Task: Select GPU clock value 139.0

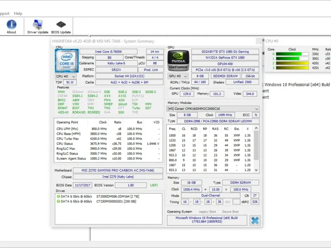Action: (187, 94)
